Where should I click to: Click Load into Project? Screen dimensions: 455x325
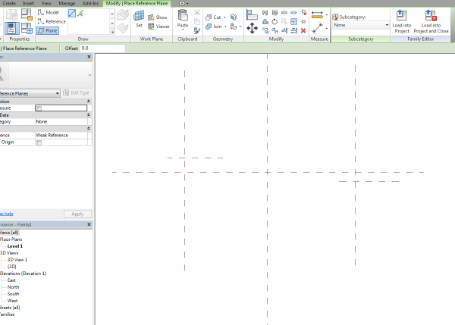402,21
